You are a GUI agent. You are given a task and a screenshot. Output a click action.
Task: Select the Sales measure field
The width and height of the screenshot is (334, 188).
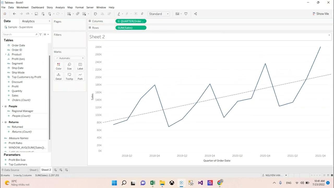(x=15, y=96)
